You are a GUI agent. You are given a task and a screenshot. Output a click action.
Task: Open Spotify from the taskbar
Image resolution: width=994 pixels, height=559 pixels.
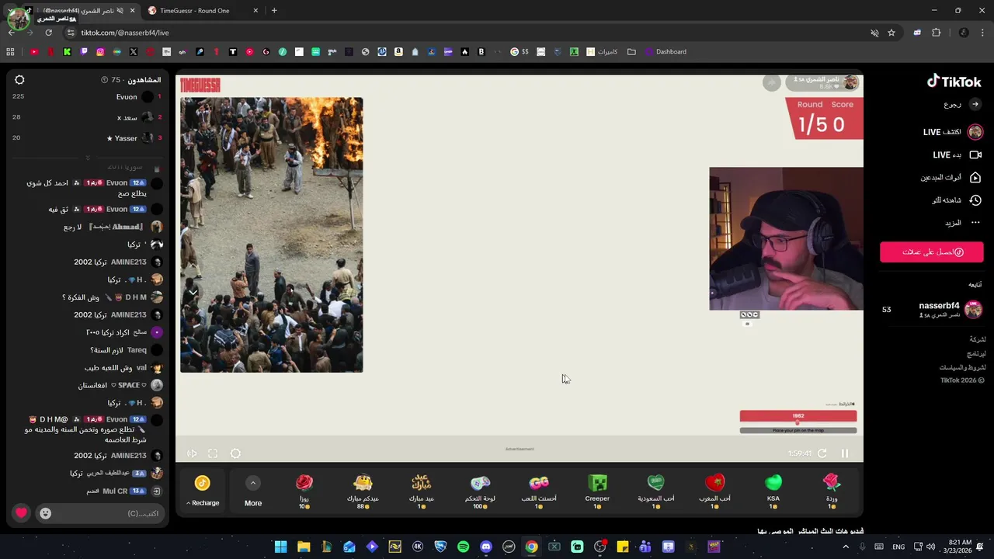tap(464, 547)
